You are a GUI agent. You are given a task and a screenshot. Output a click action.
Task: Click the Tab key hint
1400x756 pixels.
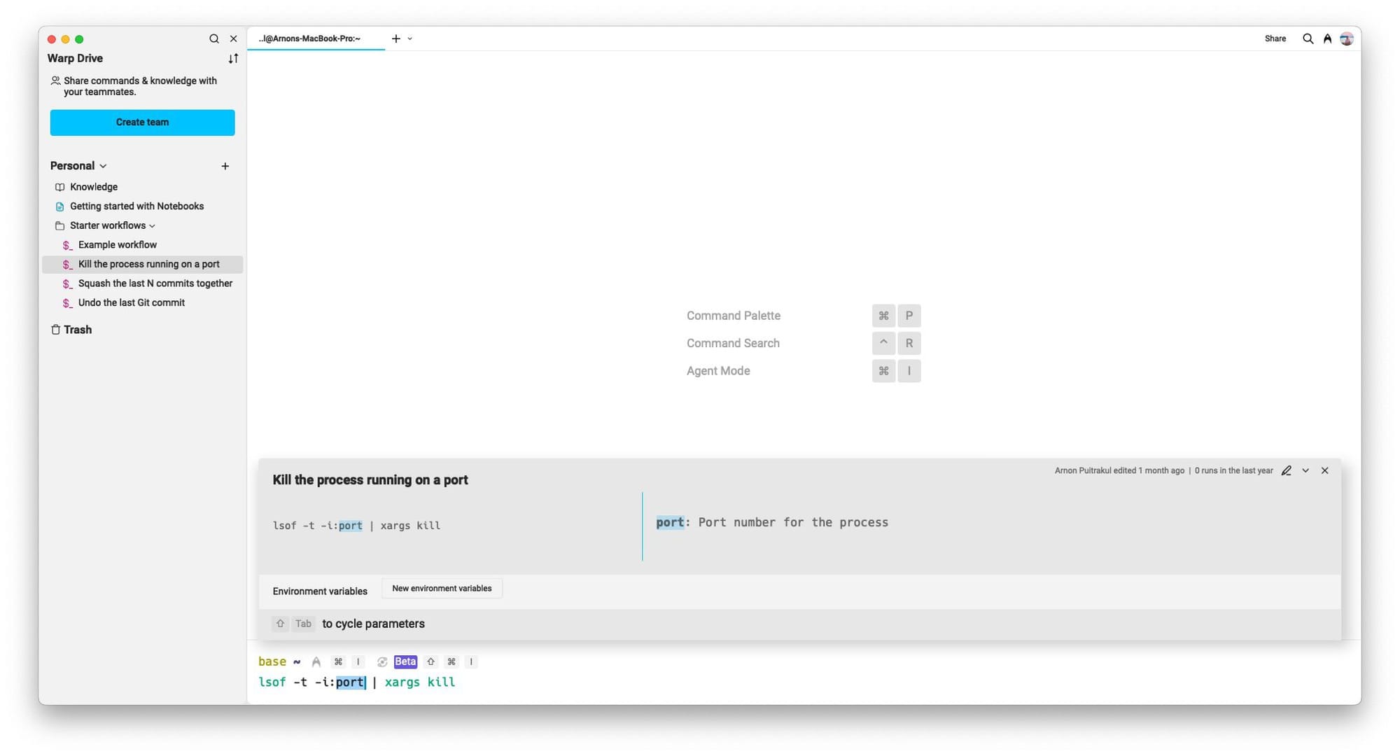click(x=303, y=624)
